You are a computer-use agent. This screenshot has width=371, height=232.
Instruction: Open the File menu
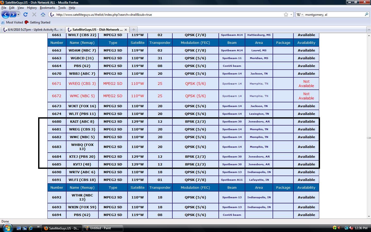coord(4,8)
